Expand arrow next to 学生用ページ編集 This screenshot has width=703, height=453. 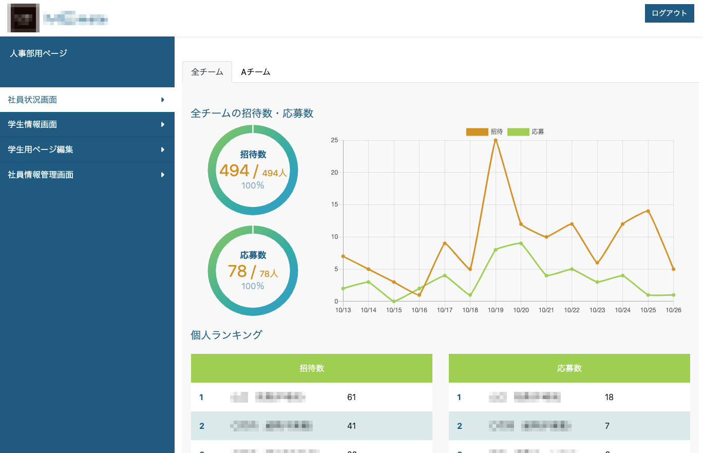click(x=163, y=149)
